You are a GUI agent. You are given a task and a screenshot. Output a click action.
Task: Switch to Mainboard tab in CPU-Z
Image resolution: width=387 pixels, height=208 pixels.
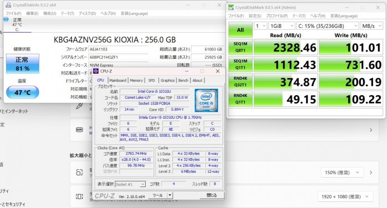click(118, 80)
